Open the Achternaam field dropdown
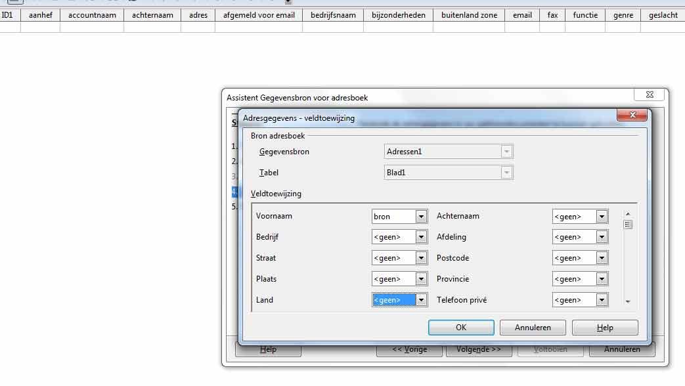Image resolution: width=685 pixels, height=386 pixels. pyautogui.click(x=602, y=217)
